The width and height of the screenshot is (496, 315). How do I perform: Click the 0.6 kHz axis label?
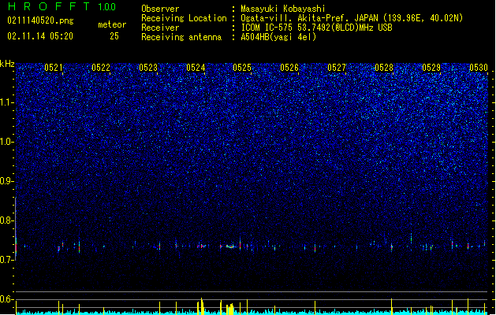pyautogui.click(x=7, y=299)
